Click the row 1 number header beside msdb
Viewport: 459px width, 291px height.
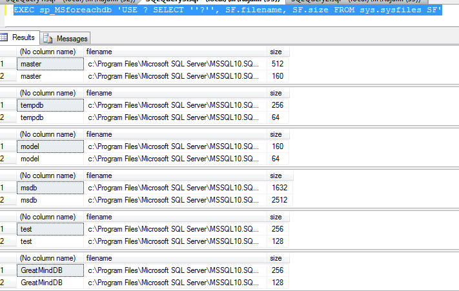(8, 188)
